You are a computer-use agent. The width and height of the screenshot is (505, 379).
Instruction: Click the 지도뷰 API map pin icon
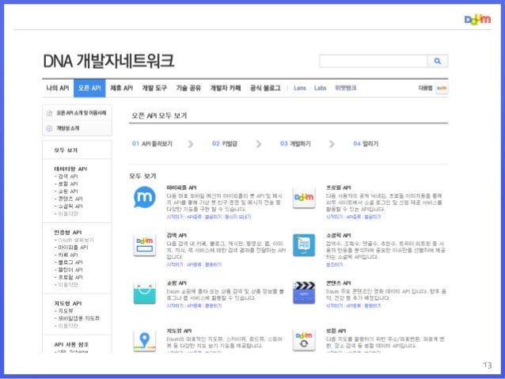point(145,340)
